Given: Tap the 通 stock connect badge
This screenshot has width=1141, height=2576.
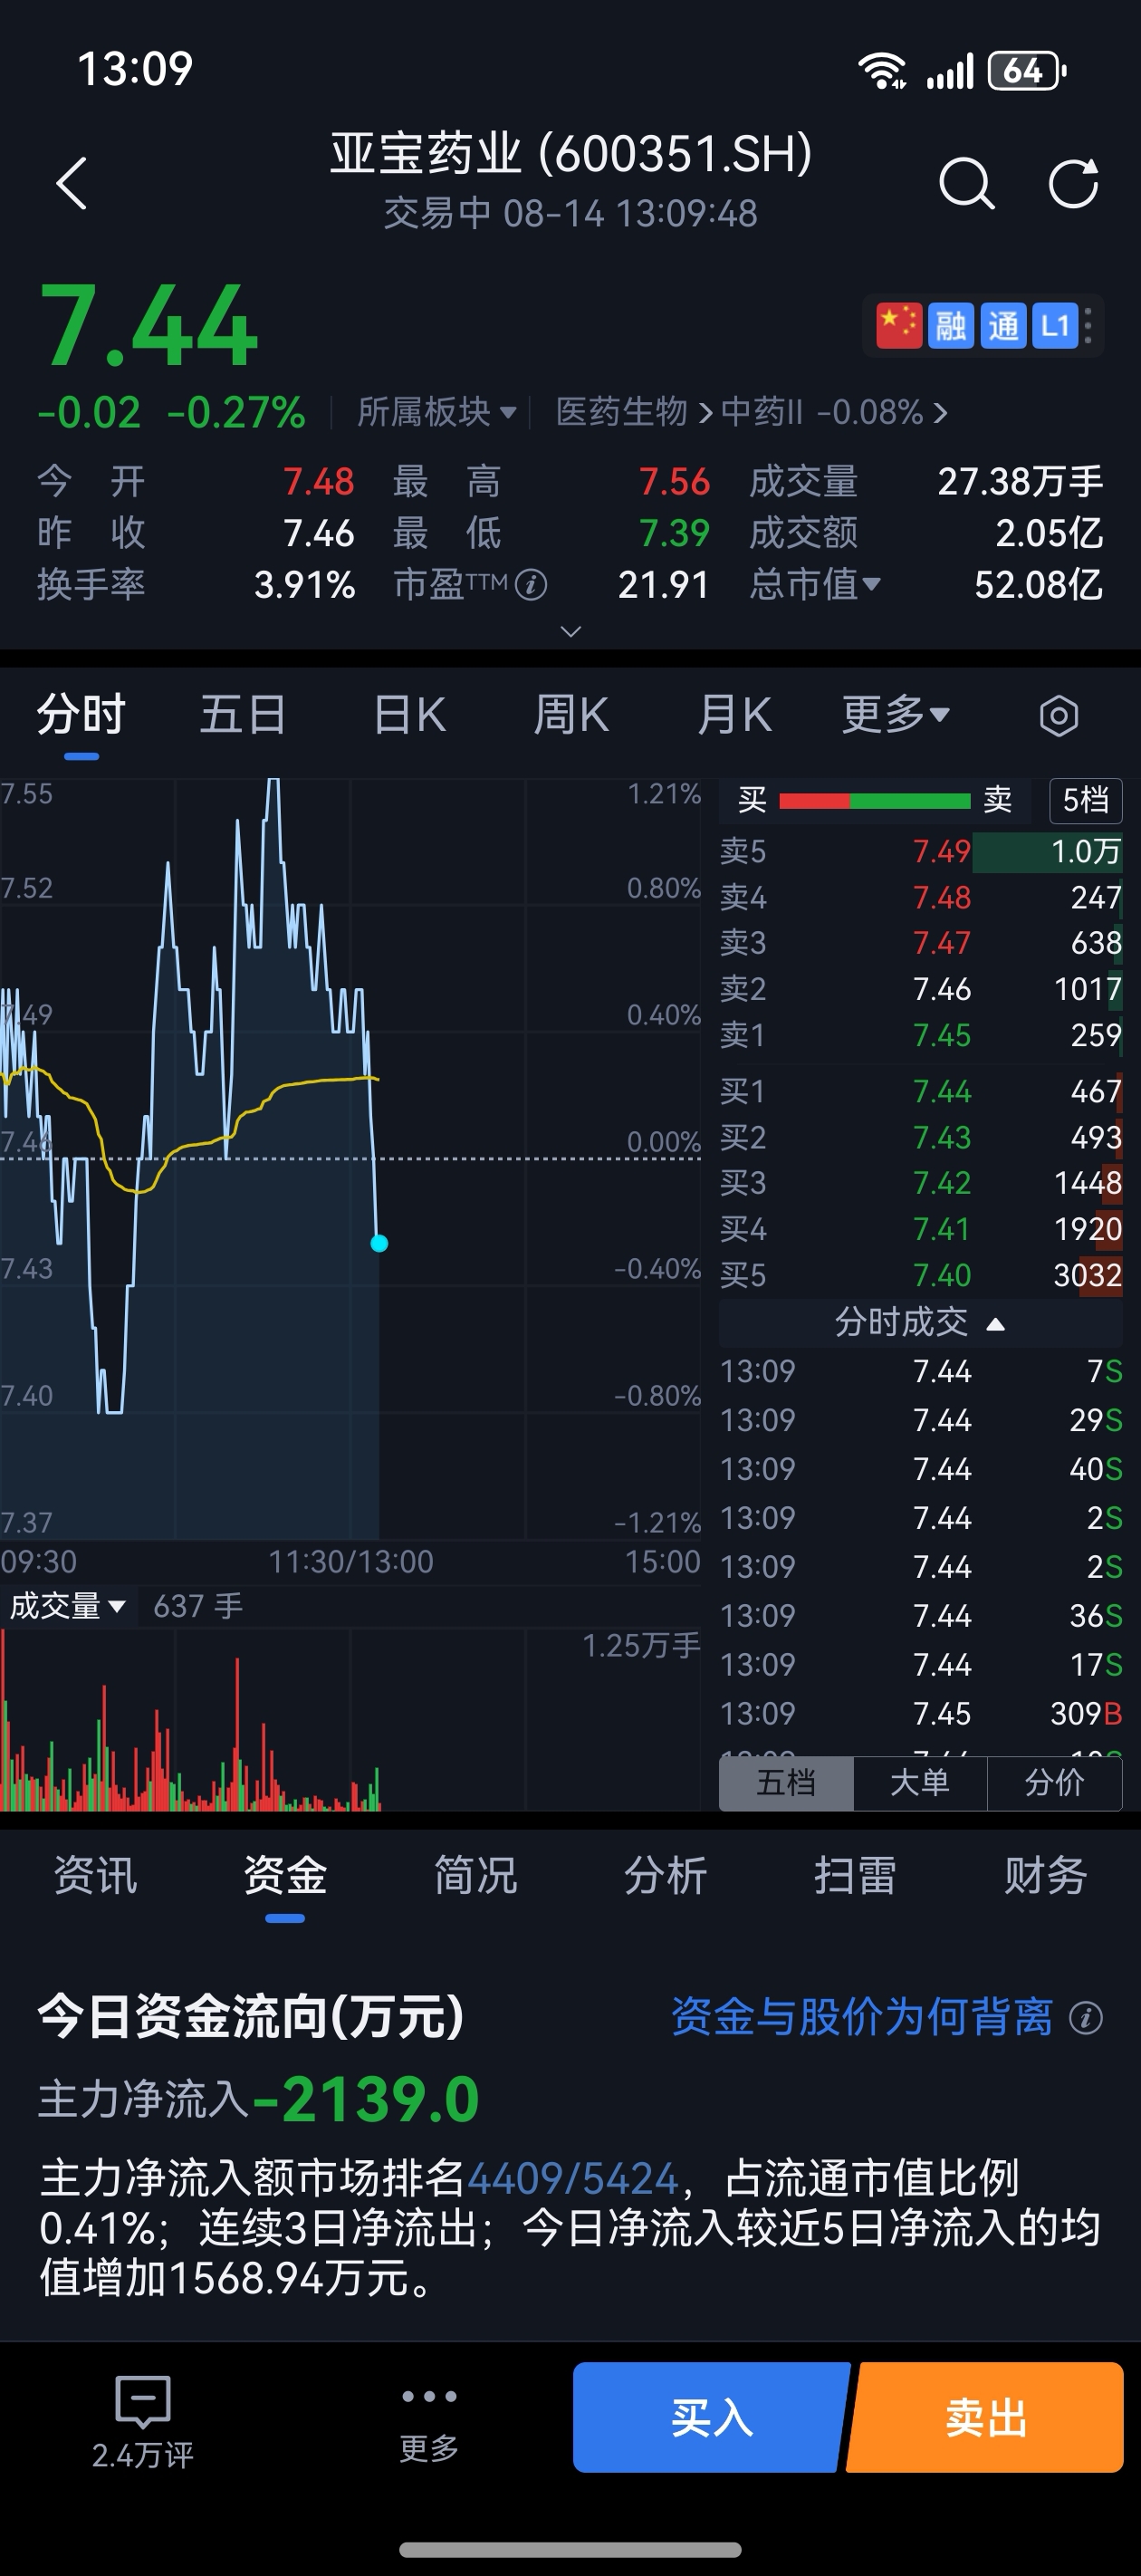Looking at the screenshot, I should 1002,325.
